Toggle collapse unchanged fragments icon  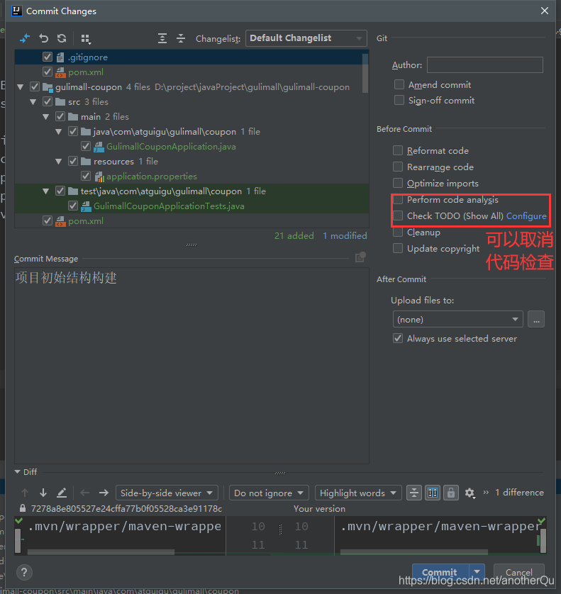pyautogui.click(x=414, y=493)
